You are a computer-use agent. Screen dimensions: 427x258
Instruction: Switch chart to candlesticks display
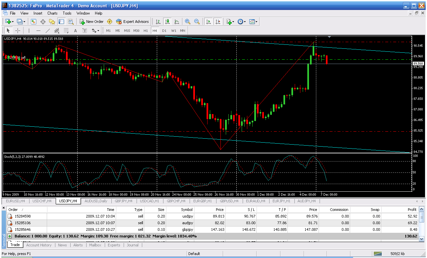(167, 22)
